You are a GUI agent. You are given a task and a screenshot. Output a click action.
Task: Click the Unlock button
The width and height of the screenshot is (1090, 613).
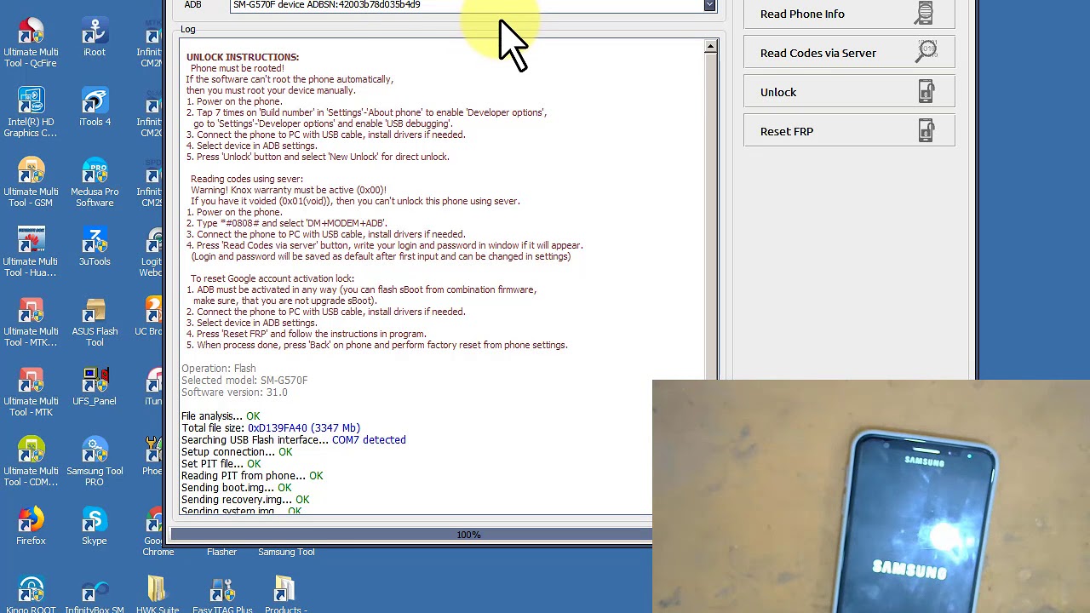point(849,92)
